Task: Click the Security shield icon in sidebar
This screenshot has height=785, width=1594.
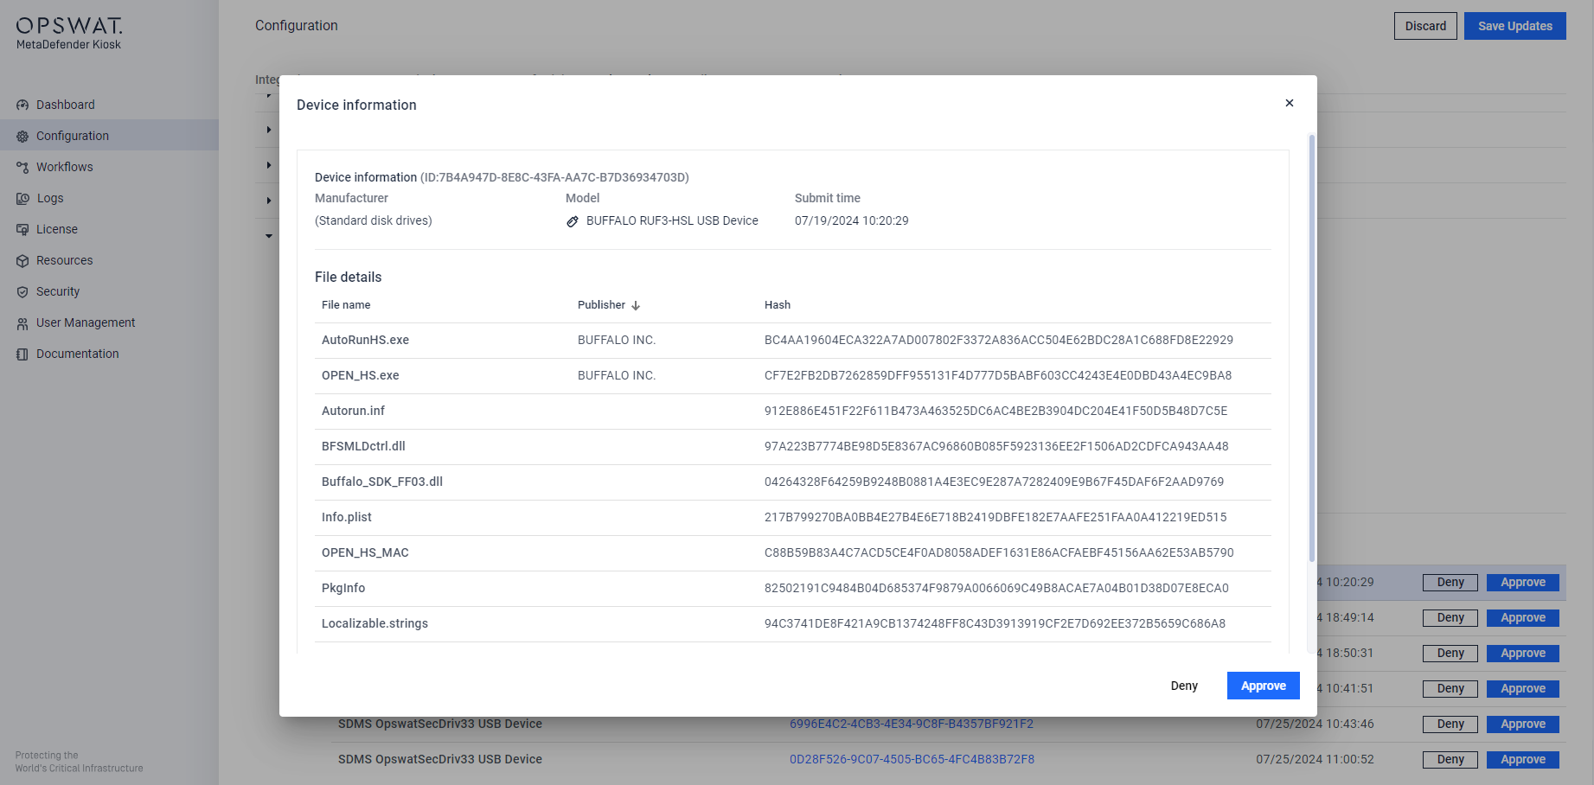Action: click(22, 291)
